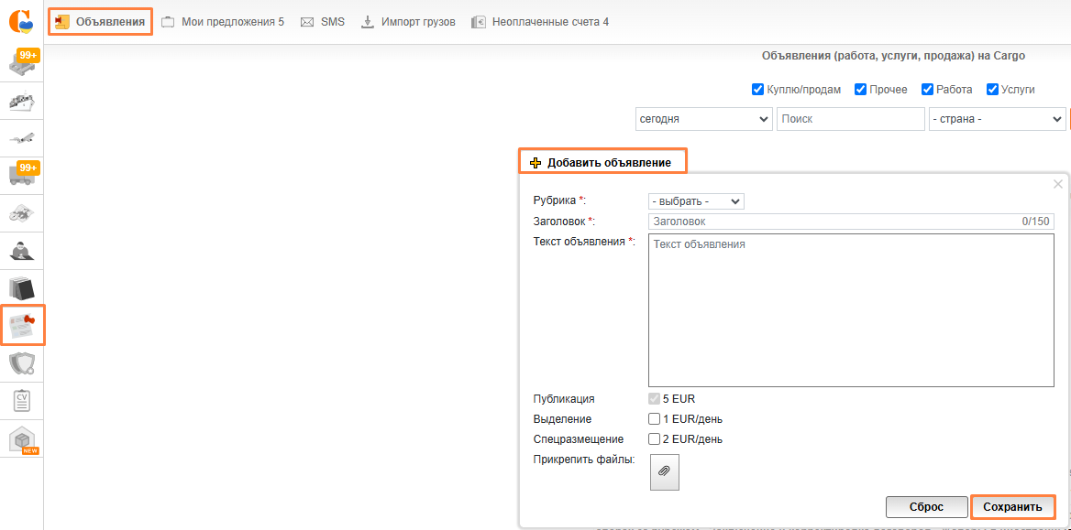Open the NEW package box sidebar icon

coord(22,439)
